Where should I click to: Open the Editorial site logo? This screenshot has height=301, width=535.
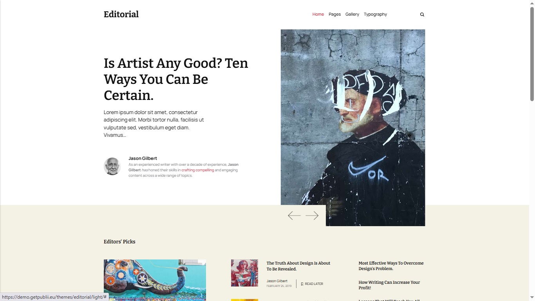click(121, 14)
